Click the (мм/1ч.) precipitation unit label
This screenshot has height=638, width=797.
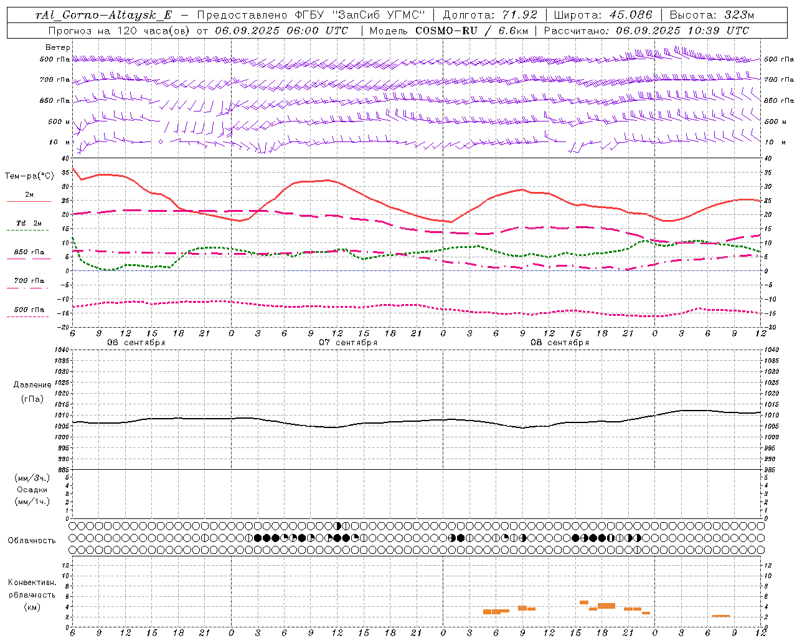32,502
